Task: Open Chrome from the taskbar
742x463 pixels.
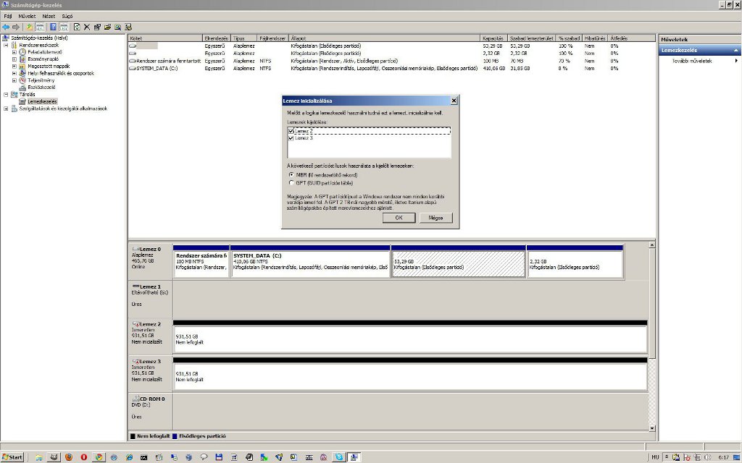Action: coord(99,457)
